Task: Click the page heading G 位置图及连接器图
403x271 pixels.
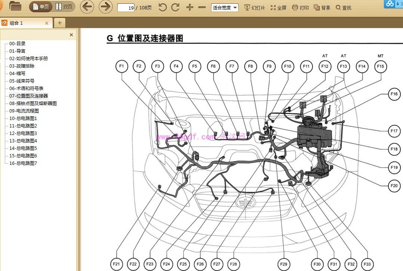Action: coord(145,38)
